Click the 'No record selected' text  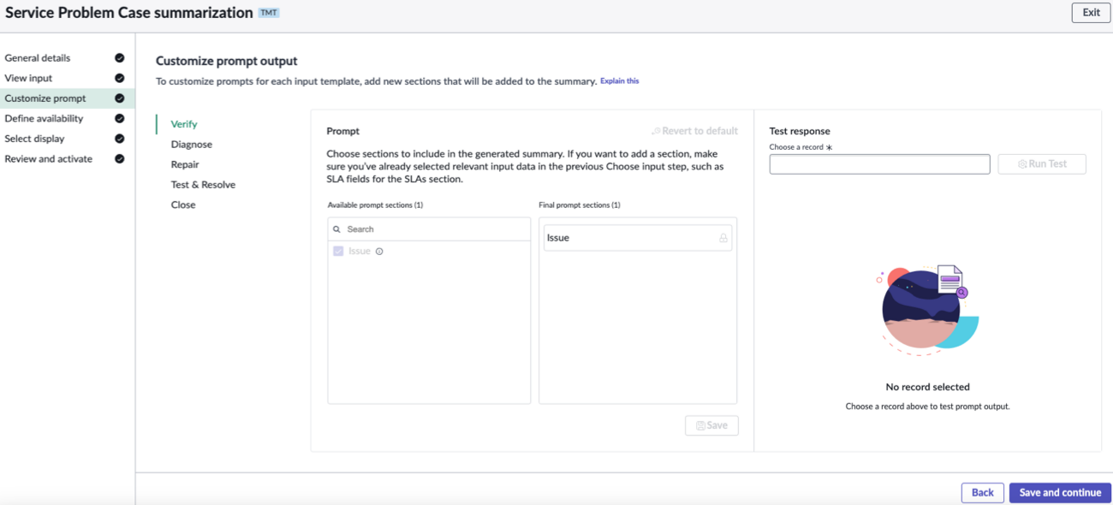pyautogui.click(x=927, y=387)
